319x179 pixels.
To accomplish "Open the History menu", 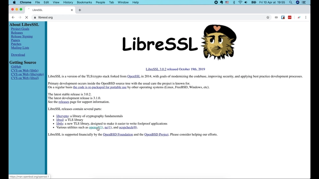I will pyautogui.click(x=68, y=2).
